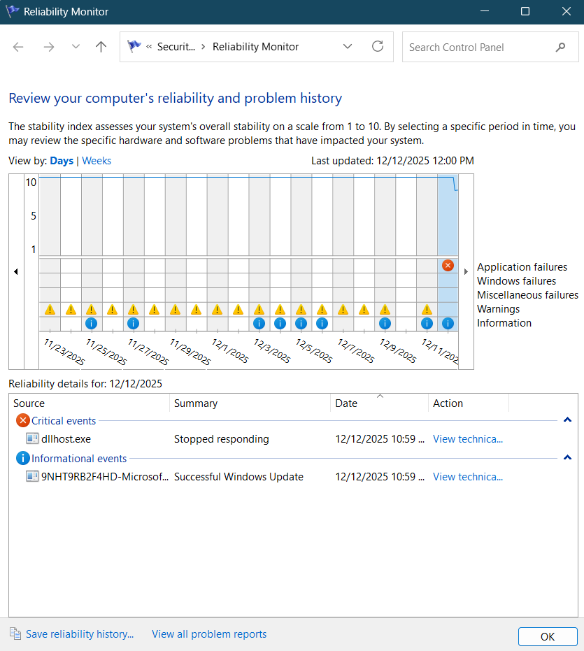Open recent locations dropdown arrow
This screenshot has width=584, height=651.
76,47
